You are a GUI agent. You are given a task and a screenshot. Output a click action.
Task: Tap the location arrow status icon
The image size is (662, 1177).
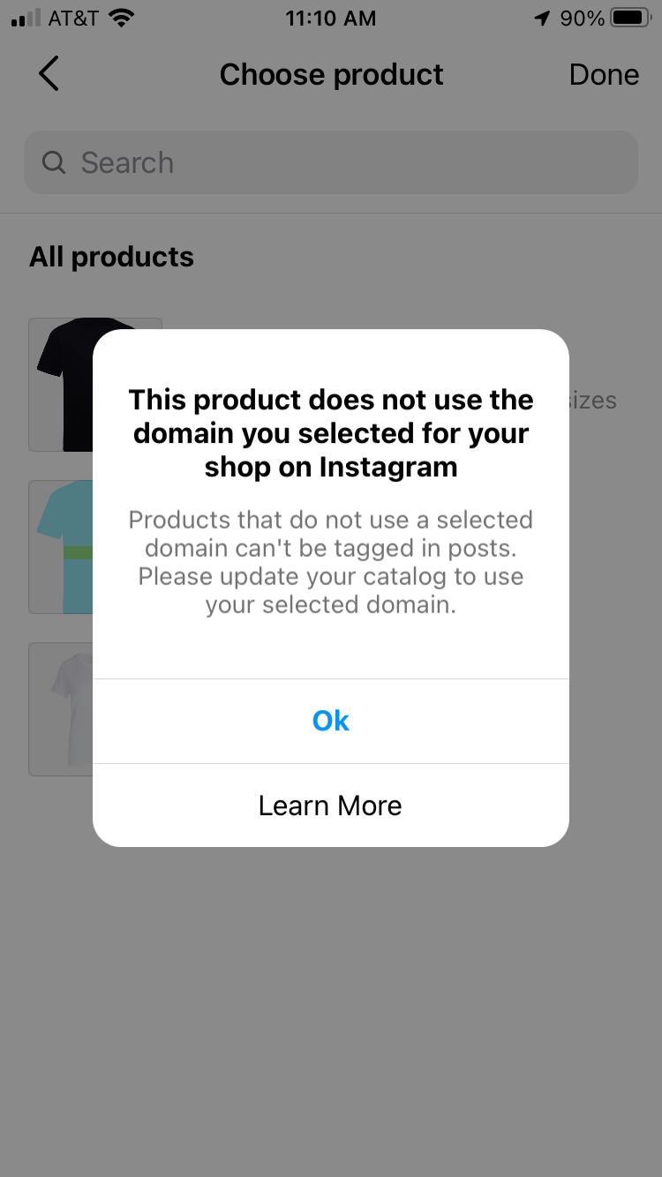pyautogui.click(x=542, y=18)
